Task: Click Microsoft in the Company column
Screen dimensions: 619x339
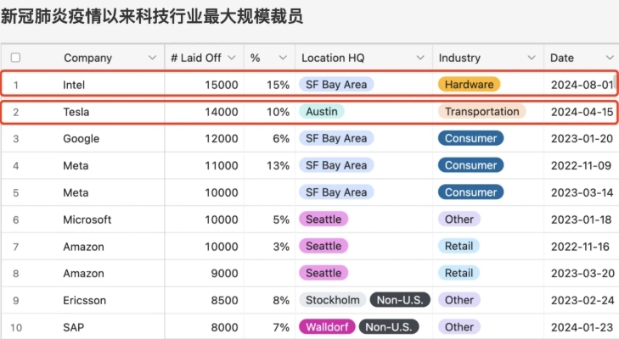Action: pyautogui.click(x=87, y=220)
